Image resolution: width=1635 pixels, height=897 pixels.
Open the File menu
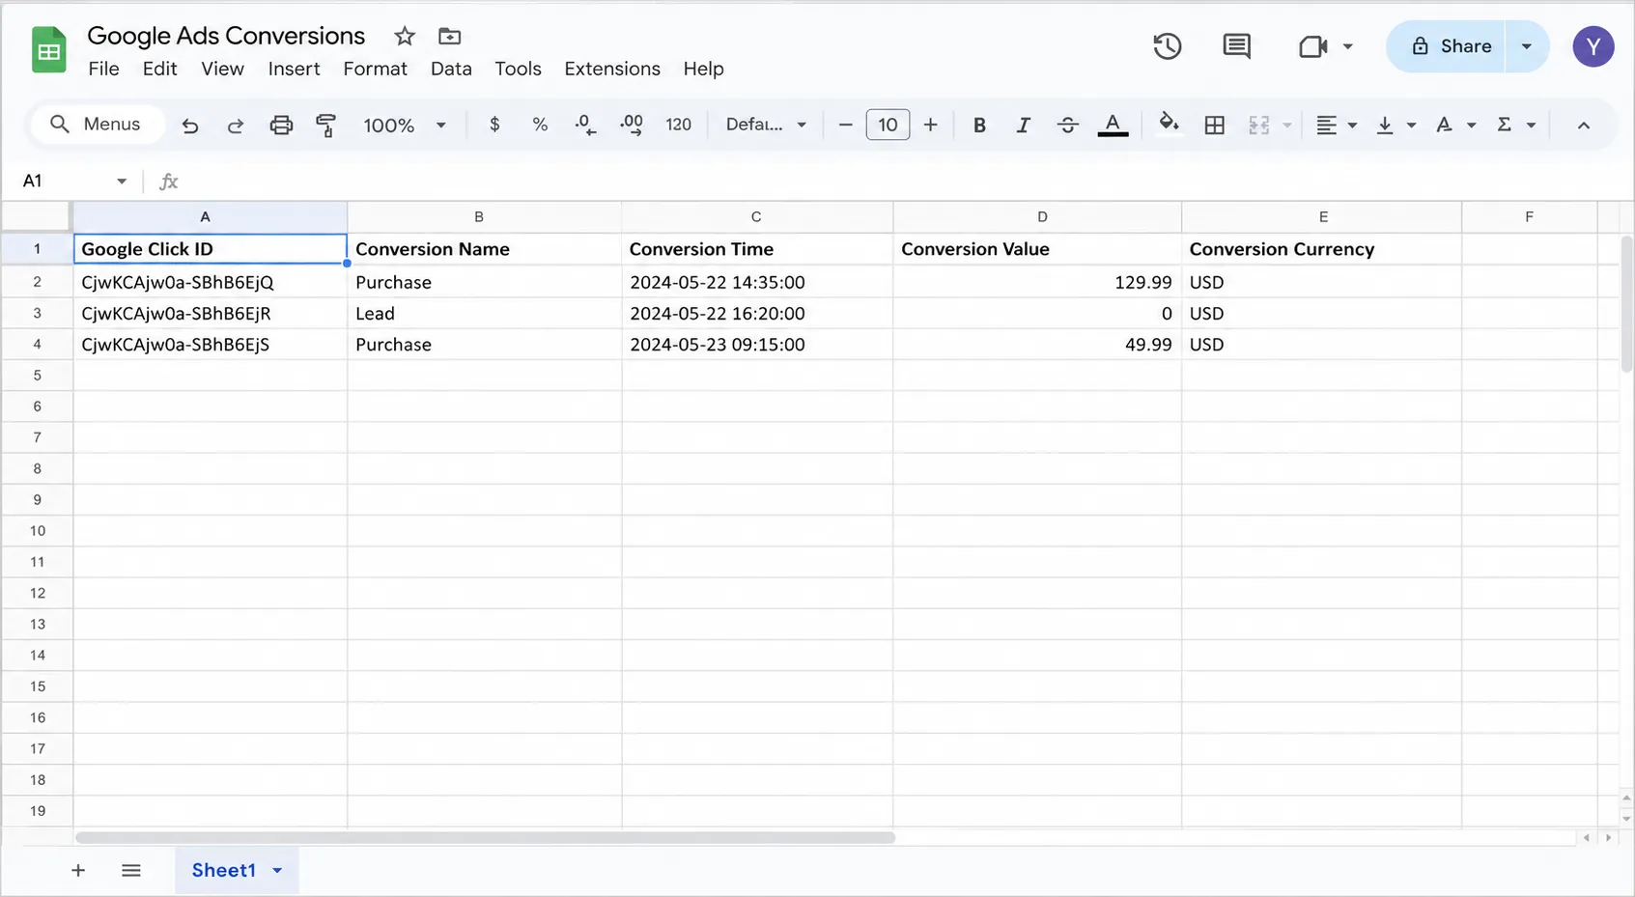103,69
